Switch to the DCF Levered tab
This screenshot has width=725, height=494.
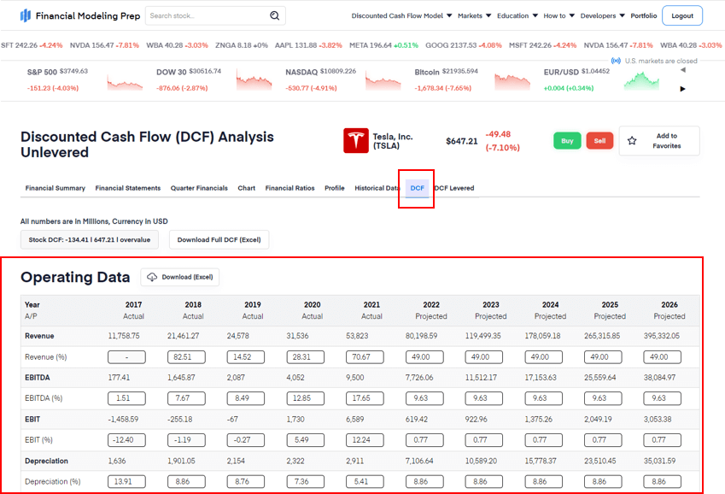(454, 188)
